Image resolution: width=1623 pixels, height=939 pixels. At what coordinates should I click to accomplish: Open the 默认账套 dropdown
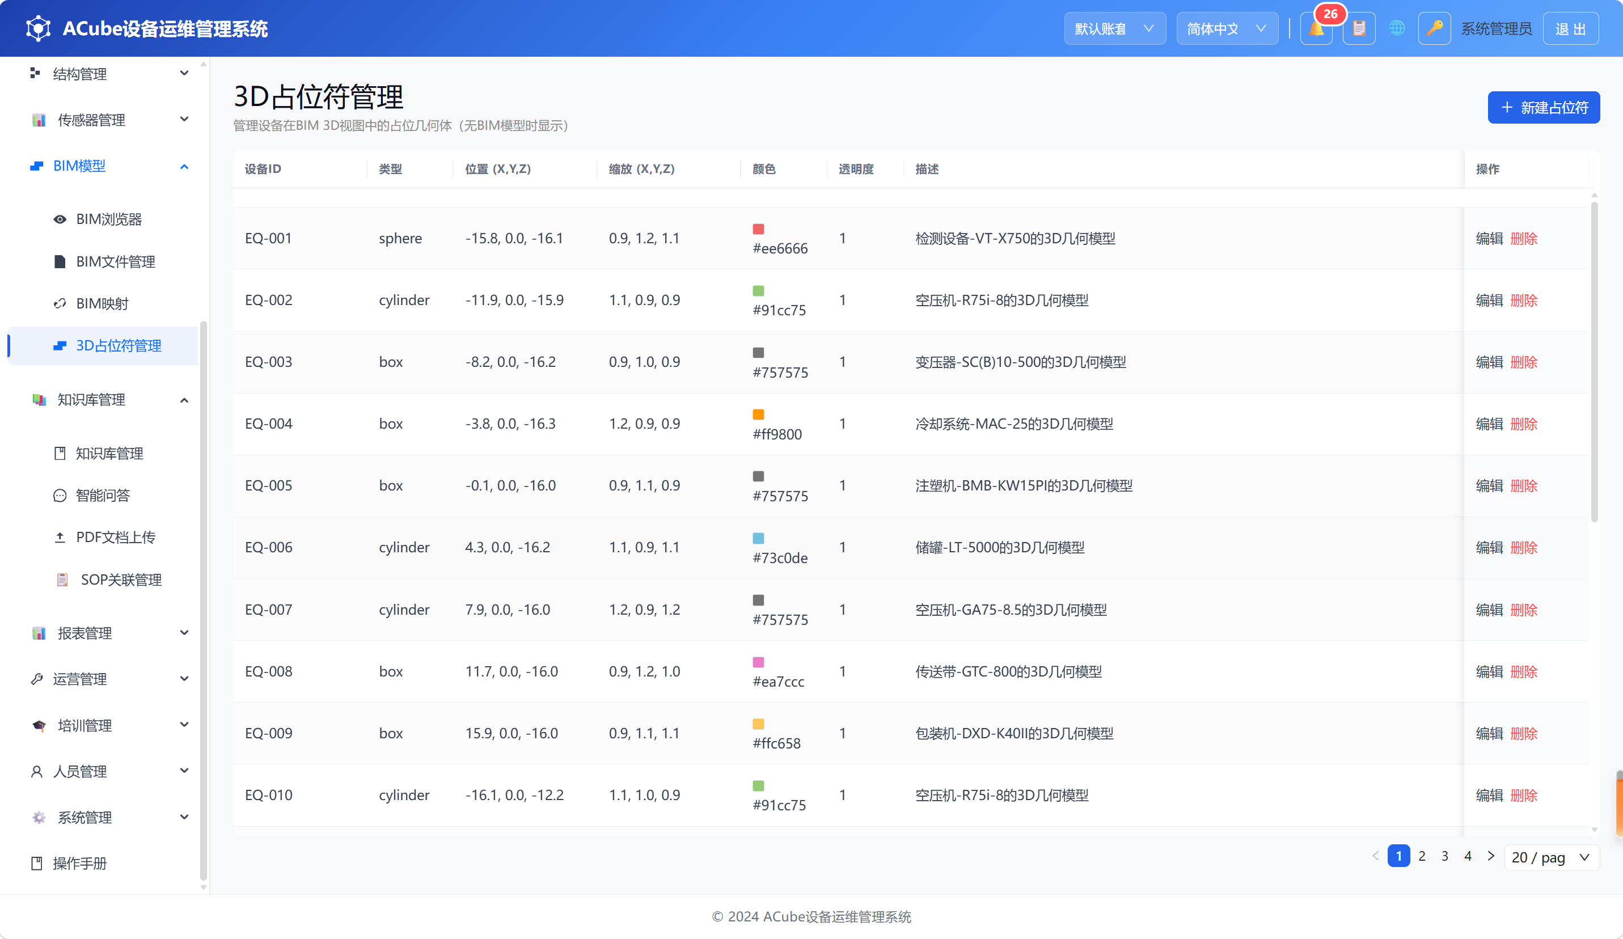tap(1115, 29)
